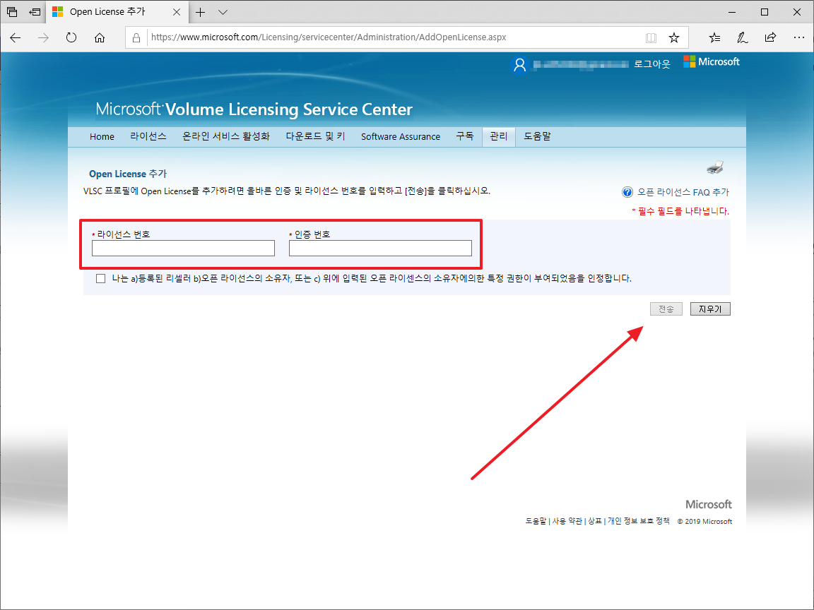Open the 다운로드 및 키 menu
Image resolution: width=814 pixels, height=610 pixels.
[315, 136]
